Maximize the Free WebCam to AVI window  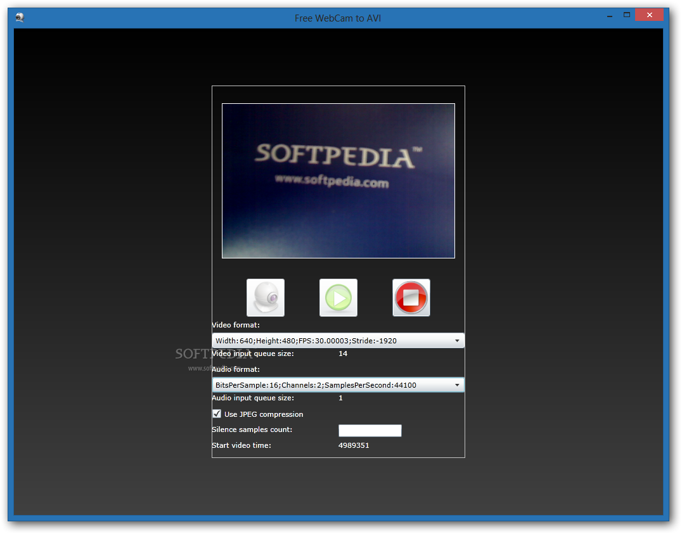pos(627,15)
